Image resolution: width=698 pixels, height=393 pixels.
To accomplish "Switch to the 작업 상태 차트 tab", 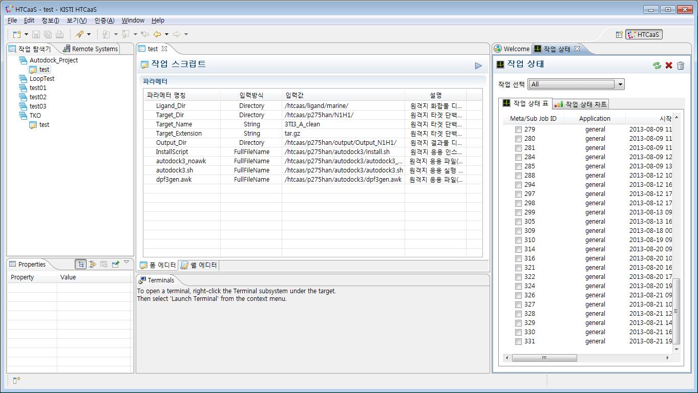I will [x=581, y=104].
